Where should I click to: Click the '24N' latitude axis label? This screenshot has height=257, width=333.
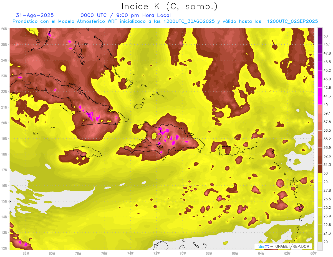click(4, 60)
